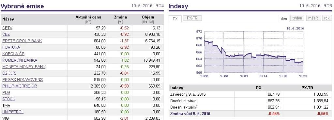
Task: Switch chart to měsíc period
Action: pyautogui.click(x=313, y=18)
